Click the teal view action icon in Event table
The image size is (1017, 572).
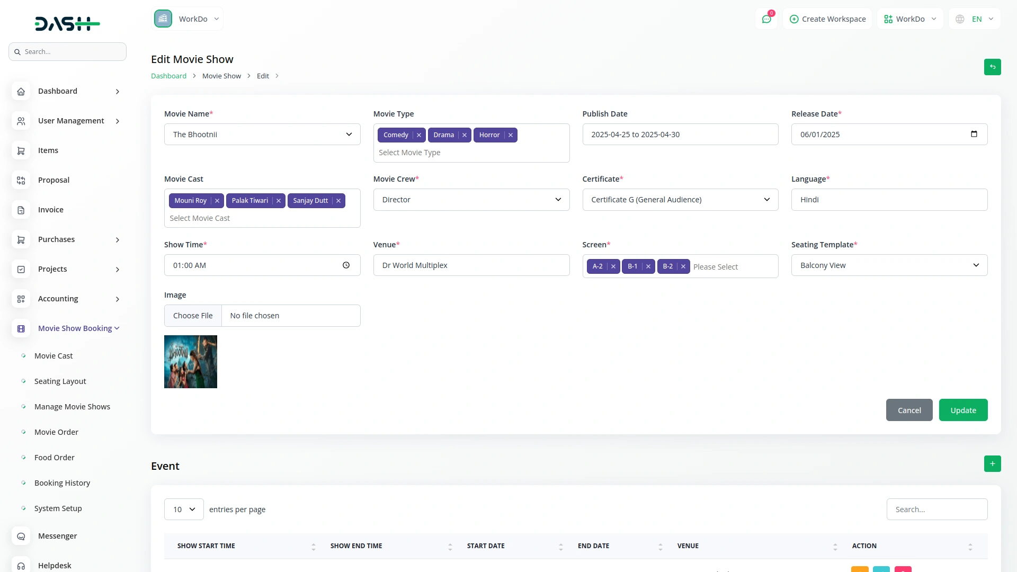tap(881, 569)
